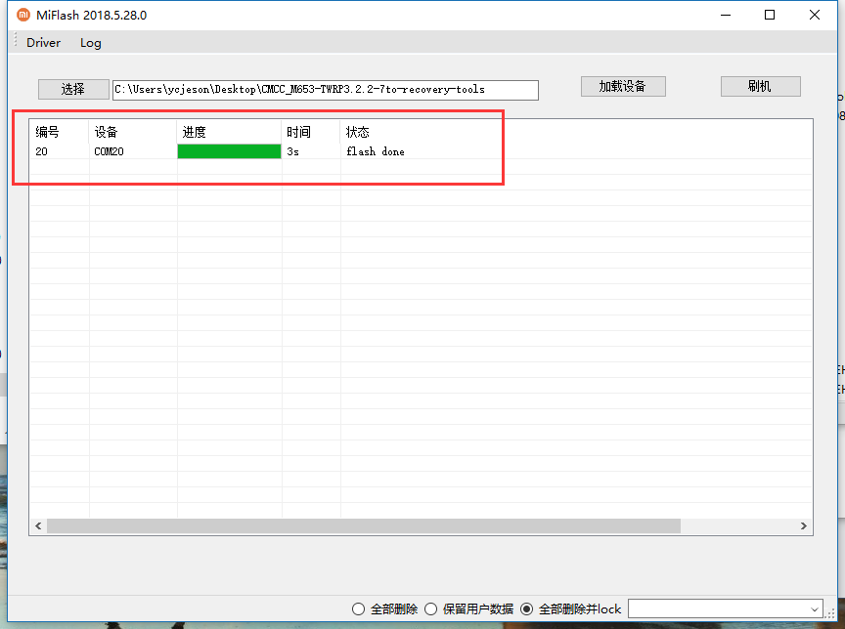Image resolution: width=845 pixels, height=629 pixels.
Task: Select the 全部删除并lock radio option
Action: 527,609
